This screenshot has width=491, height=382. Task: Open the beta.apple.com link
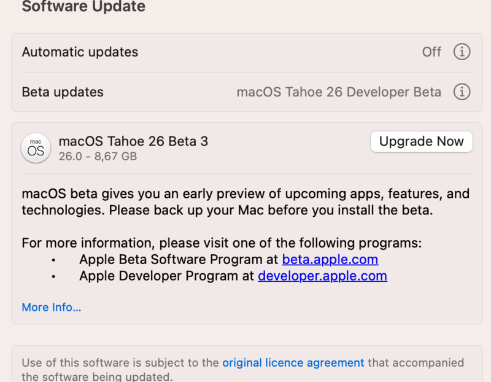[330, 259]
